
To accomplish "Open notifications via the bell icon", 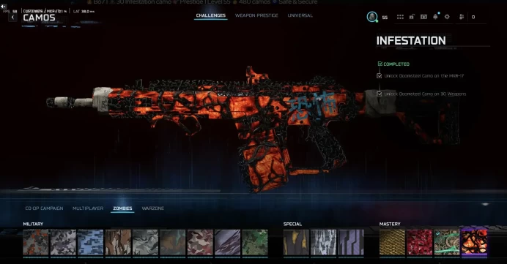I will [435, 17].
